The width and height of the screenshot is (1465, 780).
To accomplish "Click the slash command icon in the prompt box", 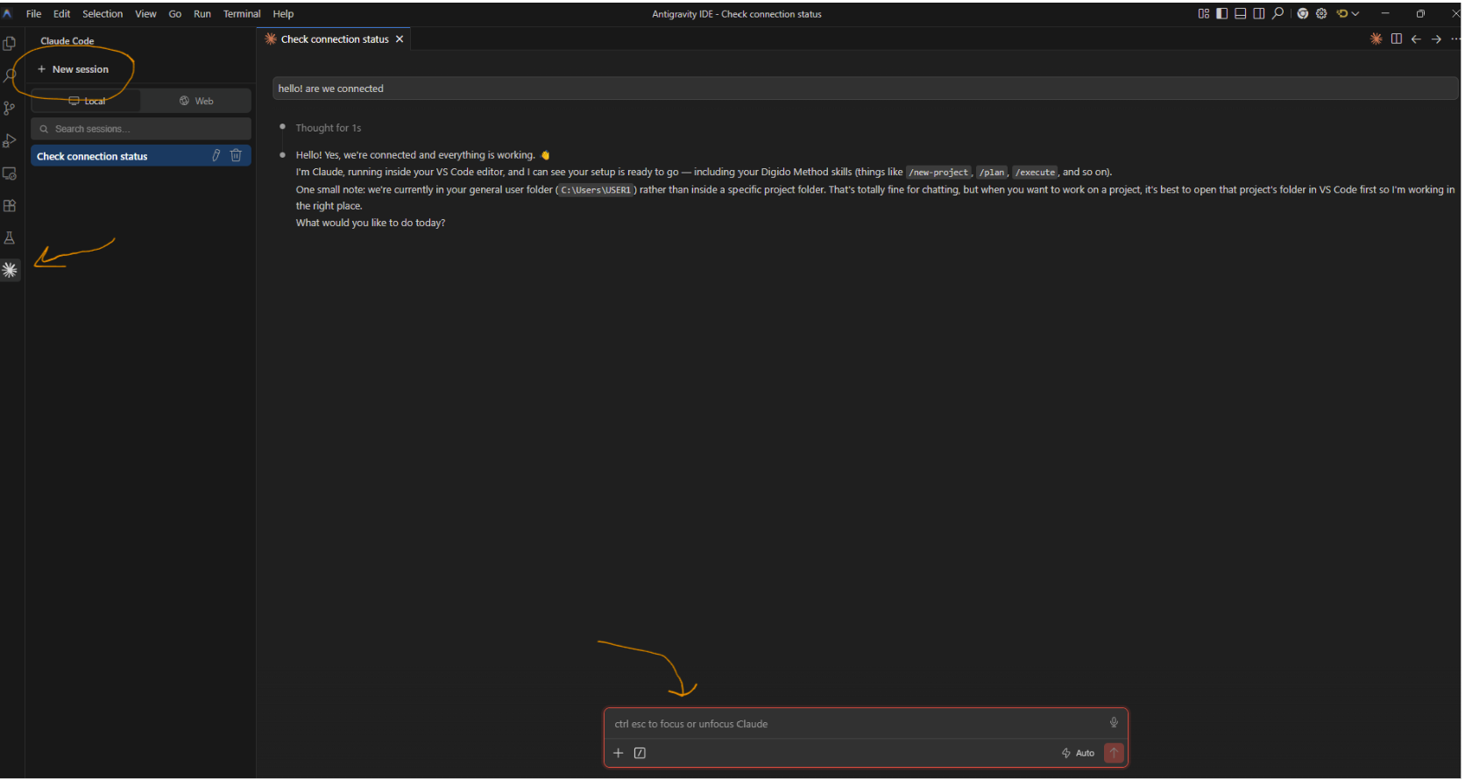I will click(x=640, y=753).
